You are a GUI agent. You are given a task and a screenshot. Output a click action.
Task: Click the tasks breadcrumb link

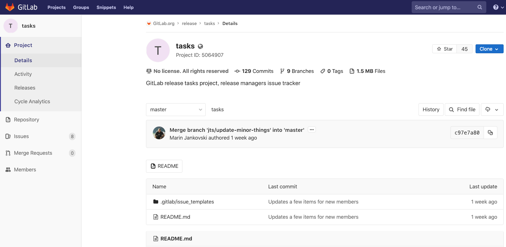point(210,24)
